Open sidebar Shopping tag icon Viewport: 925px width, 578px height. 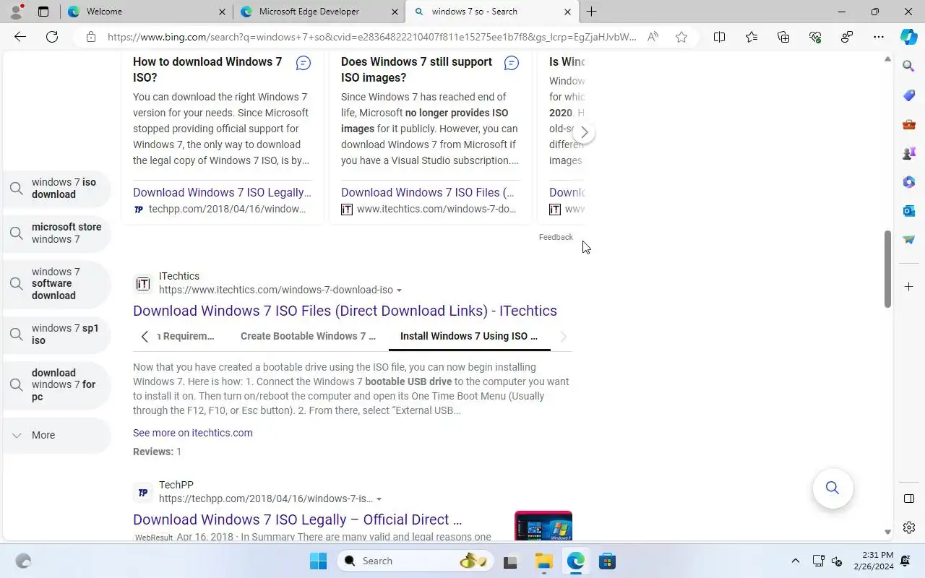click(909, 95)
